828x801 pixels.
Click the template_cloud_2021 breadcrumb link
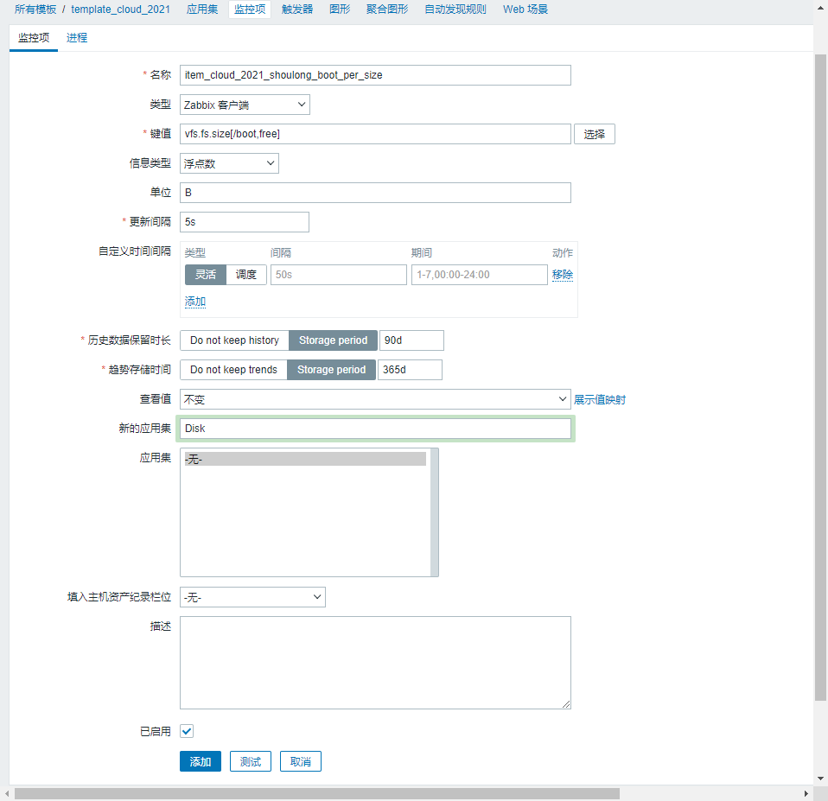pyautogui.click(x=120, y=10)
